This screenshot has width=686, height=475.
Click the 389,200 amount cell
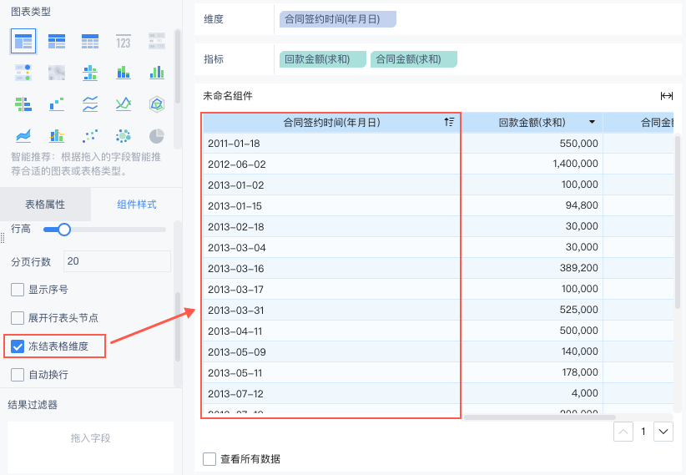tap(532, 268)
